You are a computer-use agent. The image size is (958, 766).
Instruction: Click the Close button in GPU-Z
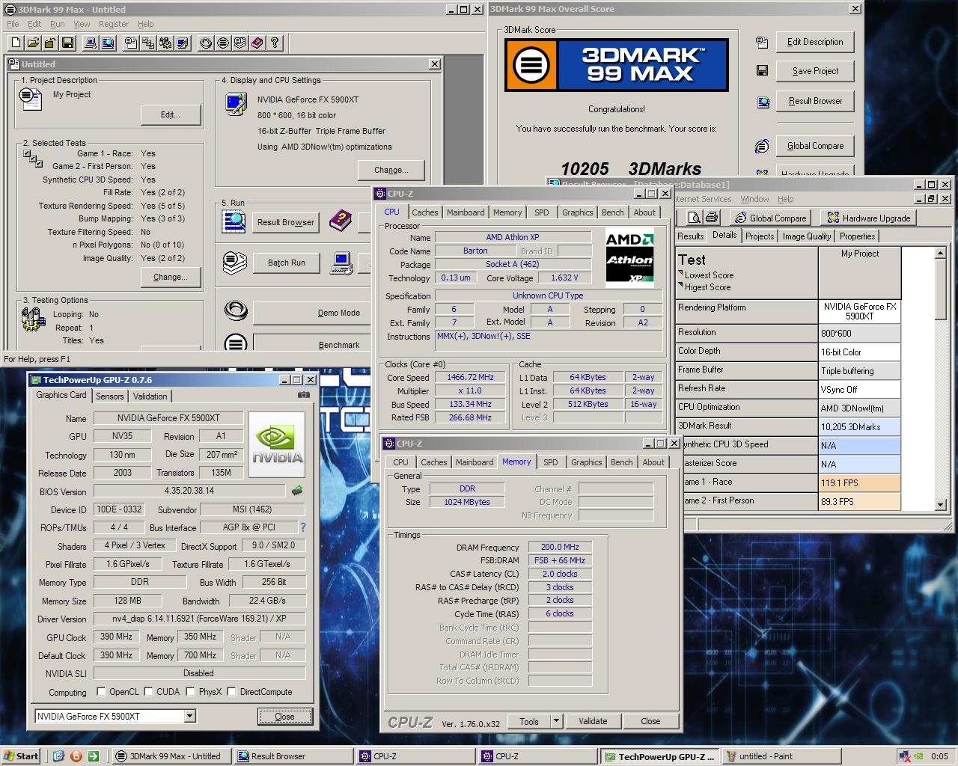[x=284, y=717]
